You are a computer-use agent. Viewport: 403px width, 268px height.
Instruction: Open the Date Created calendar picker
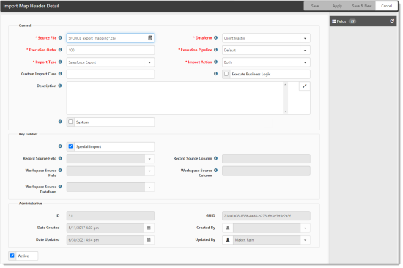tap(149, 228)
